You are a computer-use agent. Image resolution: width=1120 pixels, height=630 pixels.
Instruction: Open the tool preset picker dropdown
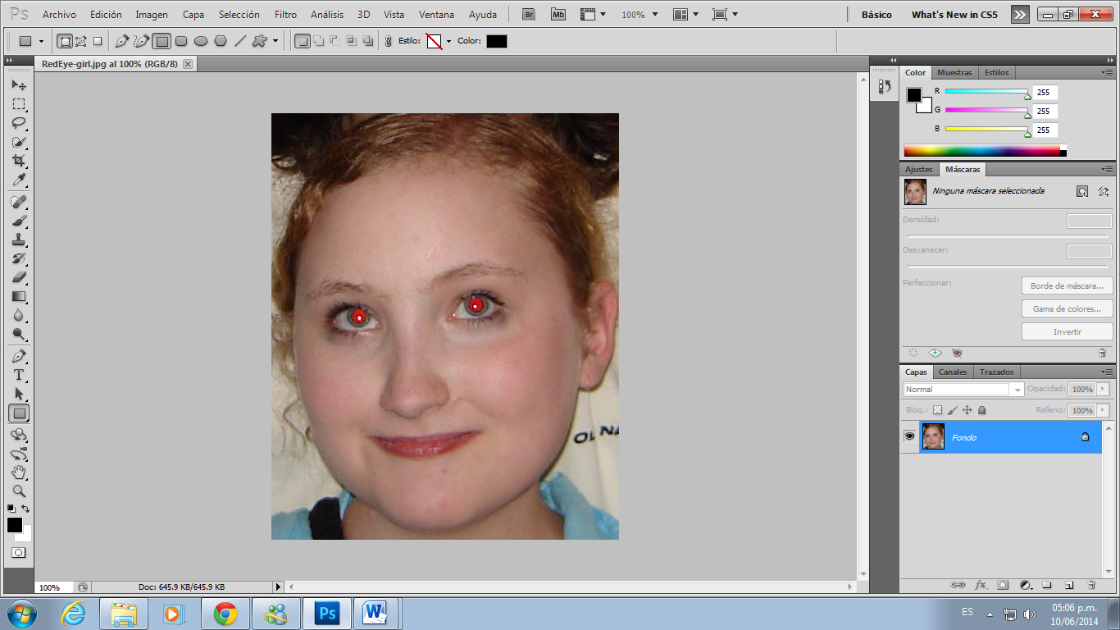coord(41,41)
